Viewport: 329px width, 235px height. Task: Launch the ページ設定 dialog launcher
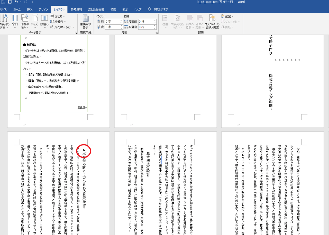coord(76,33)
